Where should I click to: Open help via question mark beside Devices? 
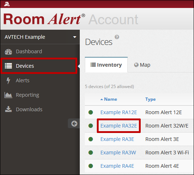point(117,37)
